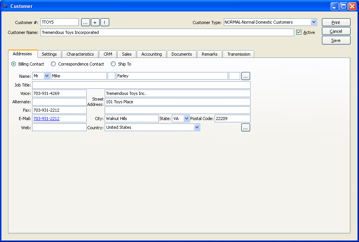Click the plus button beside Customer #
359x242 pixels.
click(95, 22)
